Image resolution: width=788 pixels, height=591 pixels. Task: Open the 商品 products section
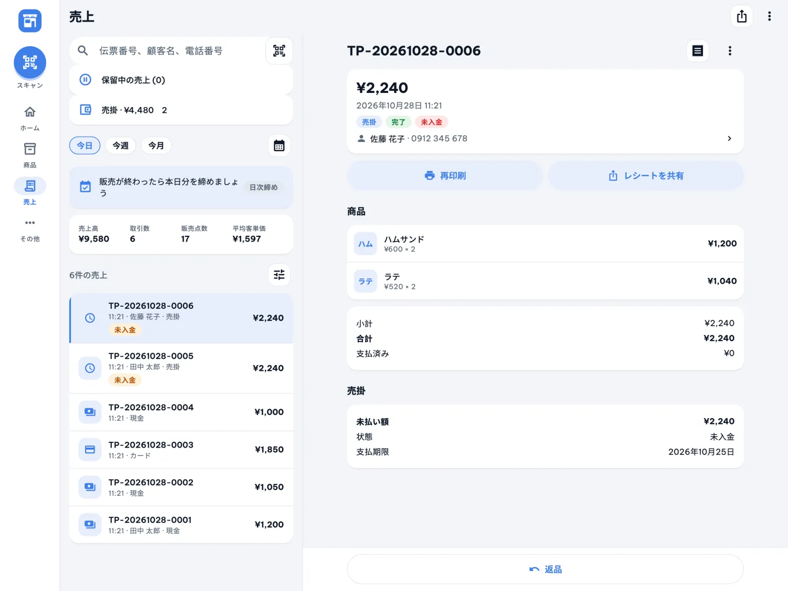tap(30, 155)
